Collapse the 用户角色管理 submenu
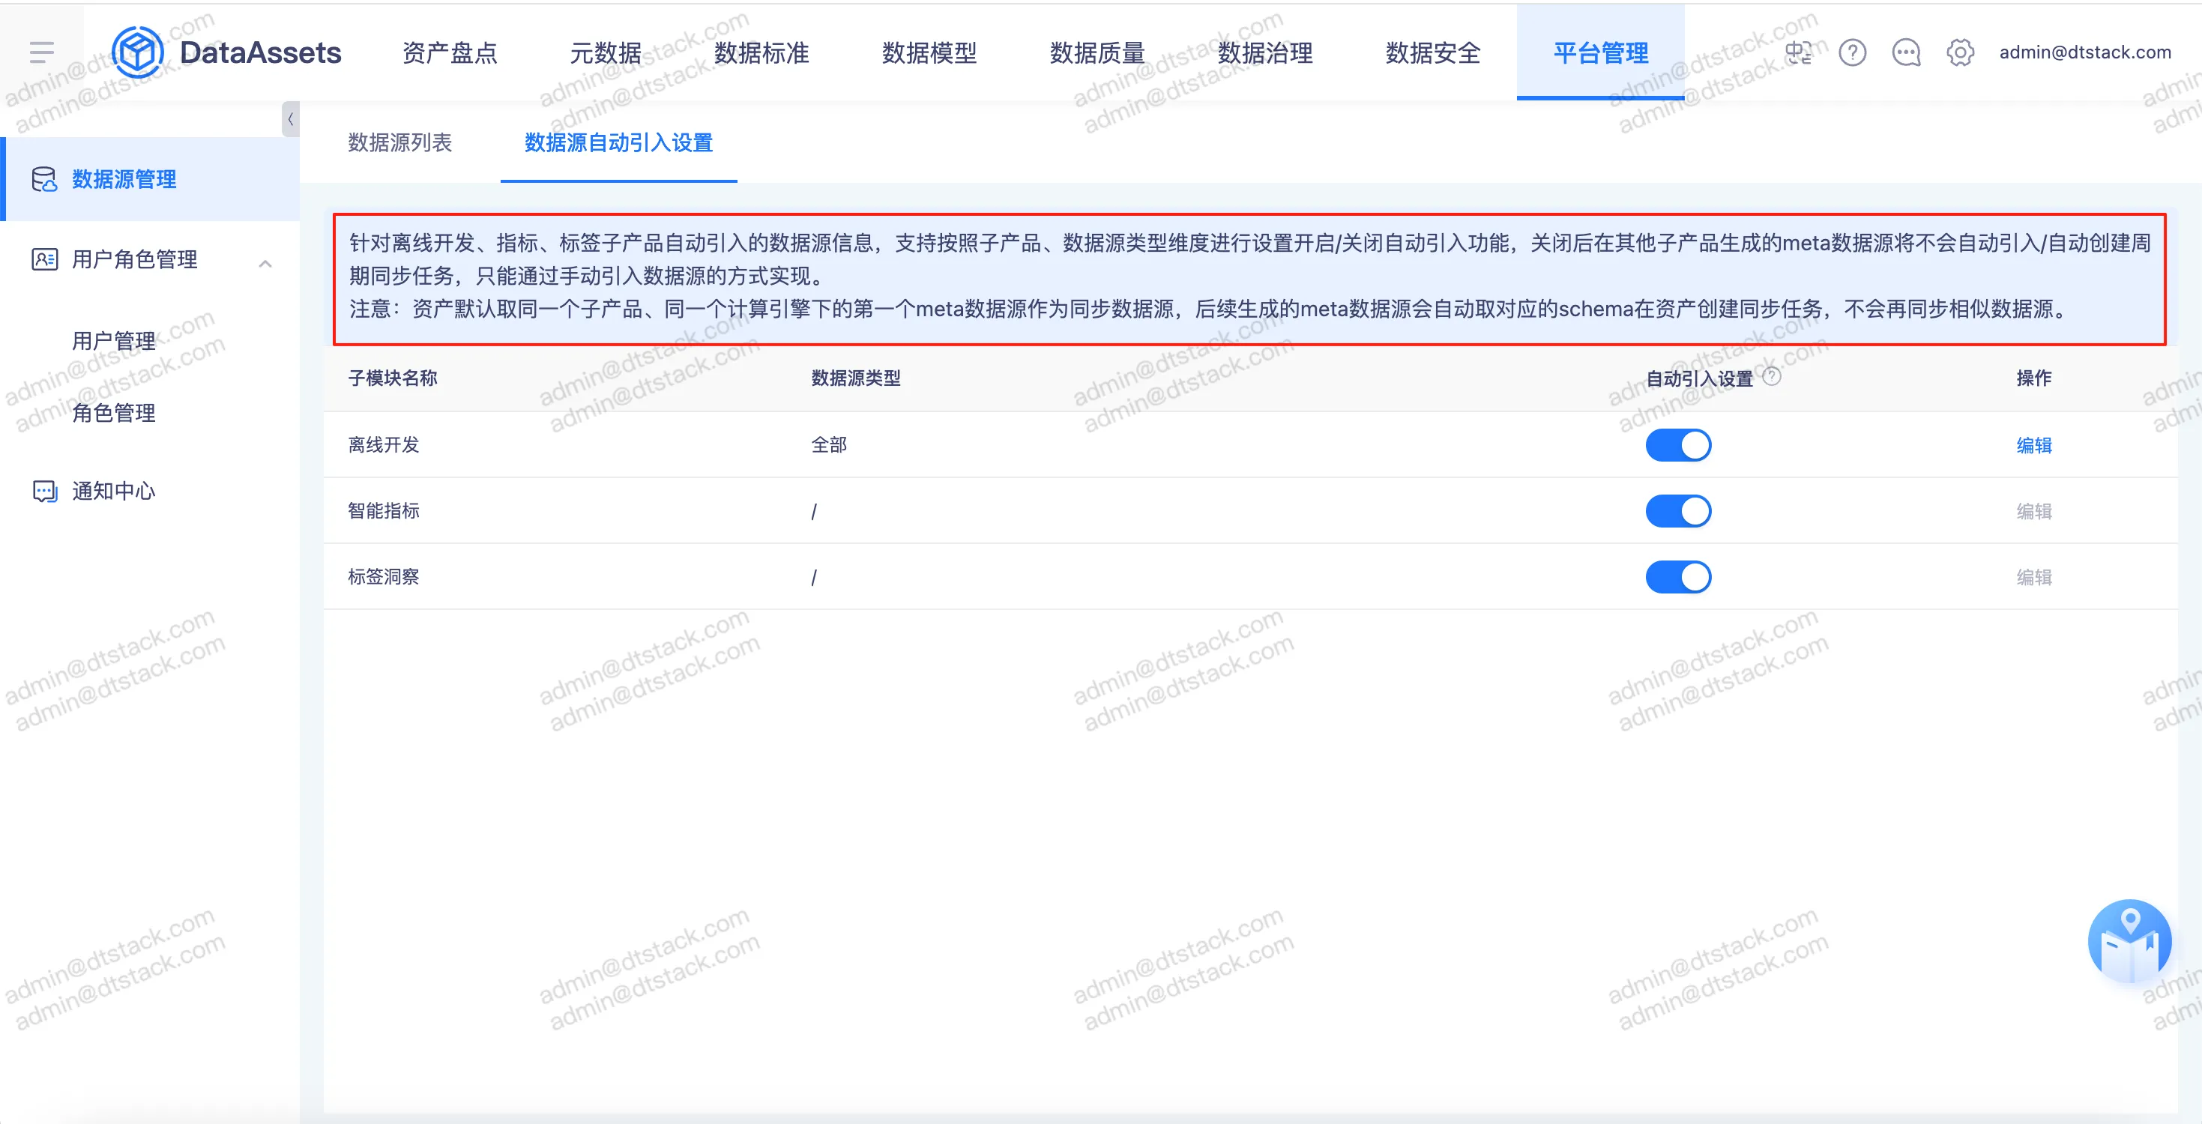 point(265,263)
